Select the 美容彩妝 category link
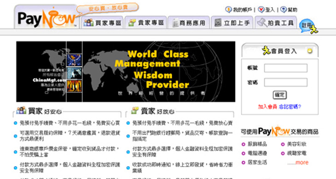Viewport: 336px width, 179px height. (296, 144)
